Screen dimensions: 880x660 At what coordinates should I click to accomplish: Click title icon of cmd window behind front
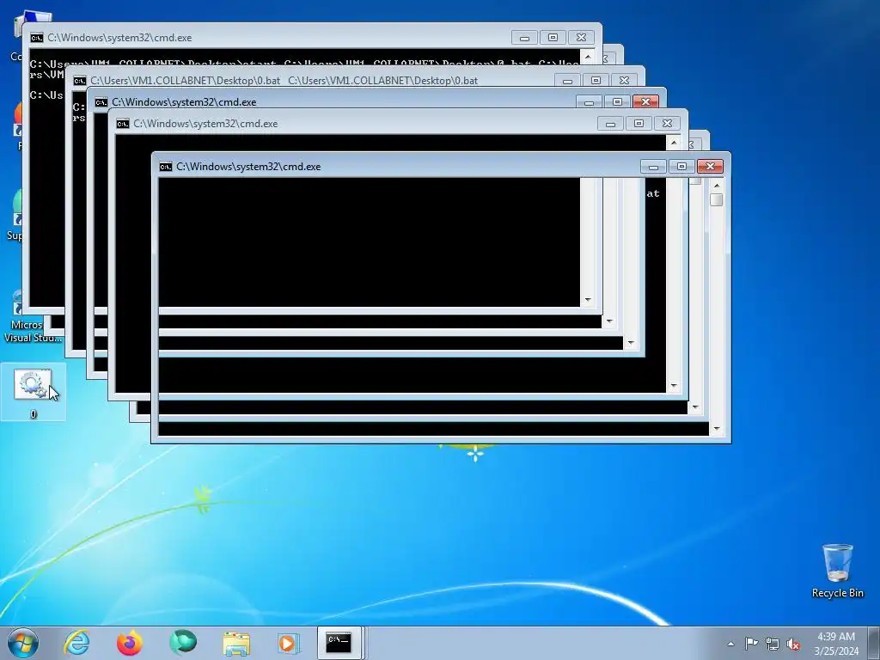(x=122, y=124)
